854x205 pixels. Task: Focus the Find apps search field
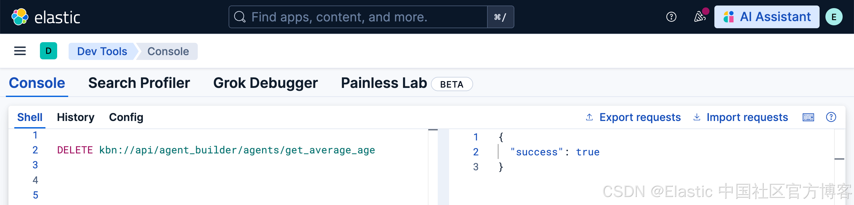[358, 17]
